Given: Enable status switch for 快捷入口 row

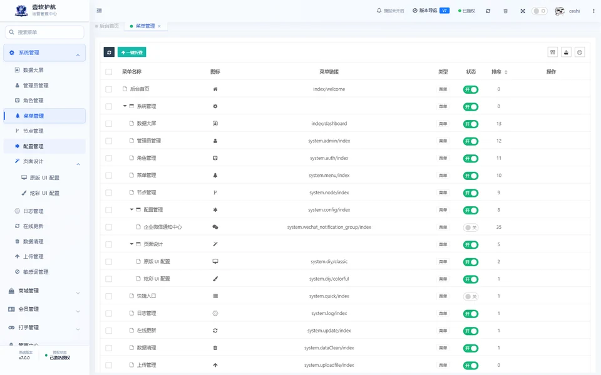Looking at the screenshot, I should tap(471, 296).
